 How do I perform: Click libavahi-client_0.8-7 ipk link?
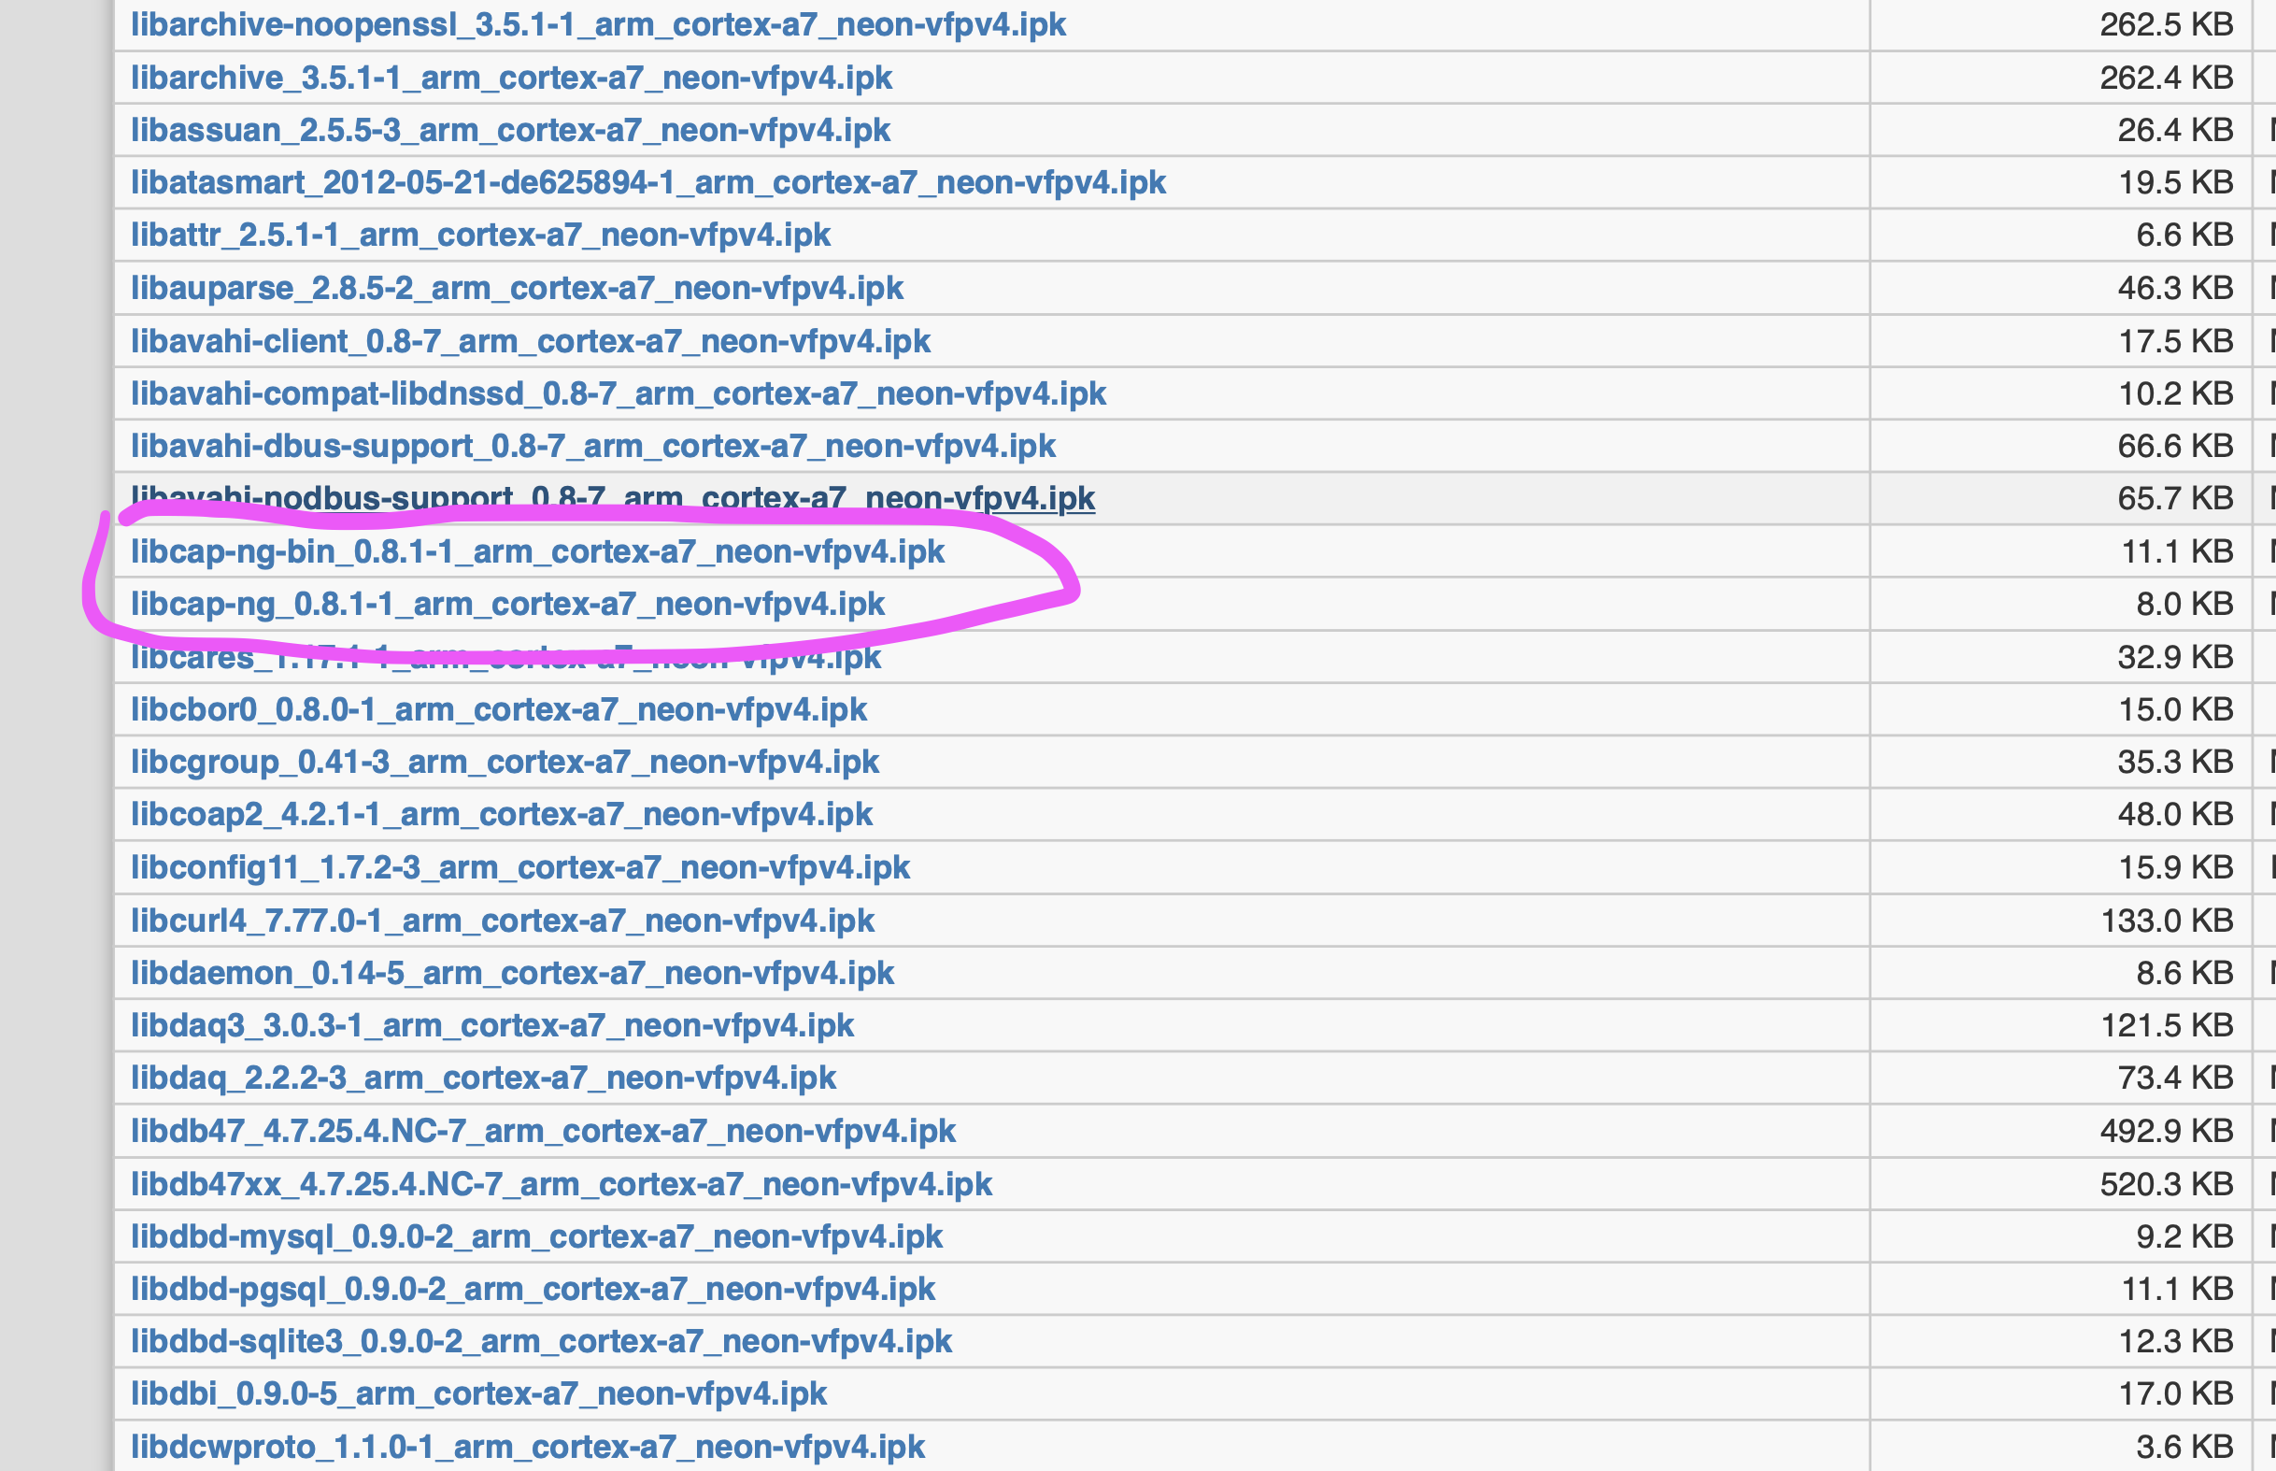pyautogui.click(x=530, y=341)
